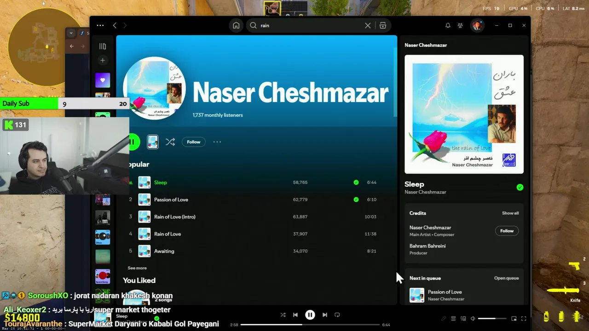Open the mini player icon
The image size is (589, 331).
pos(514,319)
